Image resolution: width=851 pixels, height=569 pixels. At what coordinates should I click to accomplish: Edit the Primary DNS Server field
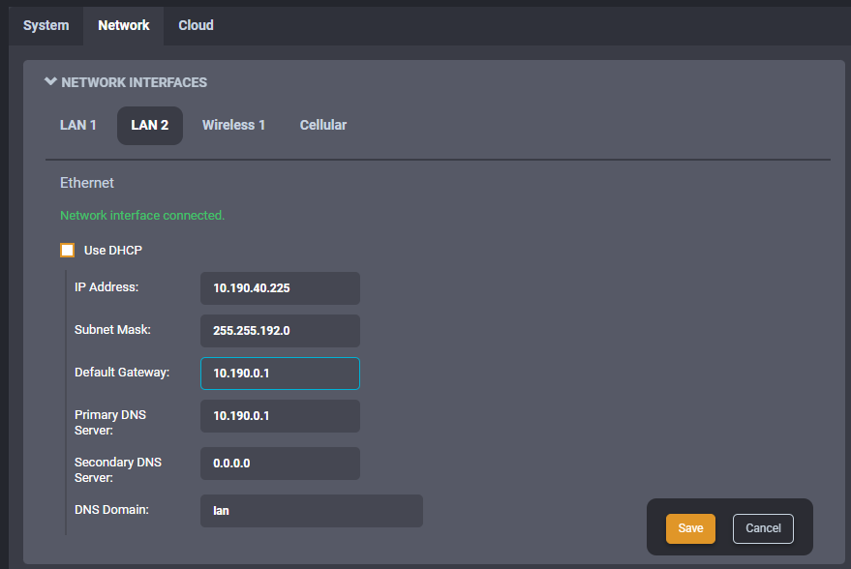tap(280, 416)
